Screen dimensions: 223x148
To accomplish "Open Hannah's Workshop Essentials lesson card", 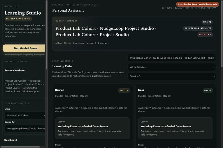I will [93, 128].
